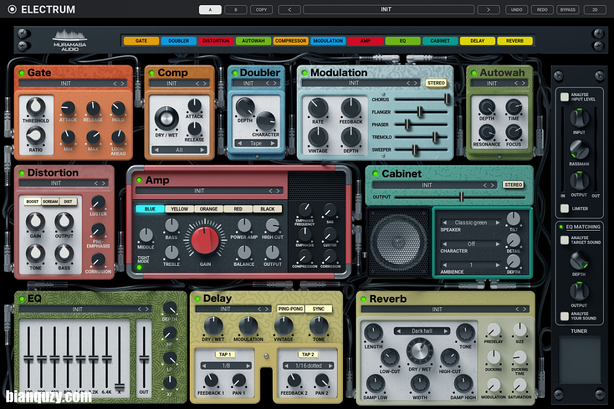
Task: Toggle the Reverb power LED
Action: (363, 299)
